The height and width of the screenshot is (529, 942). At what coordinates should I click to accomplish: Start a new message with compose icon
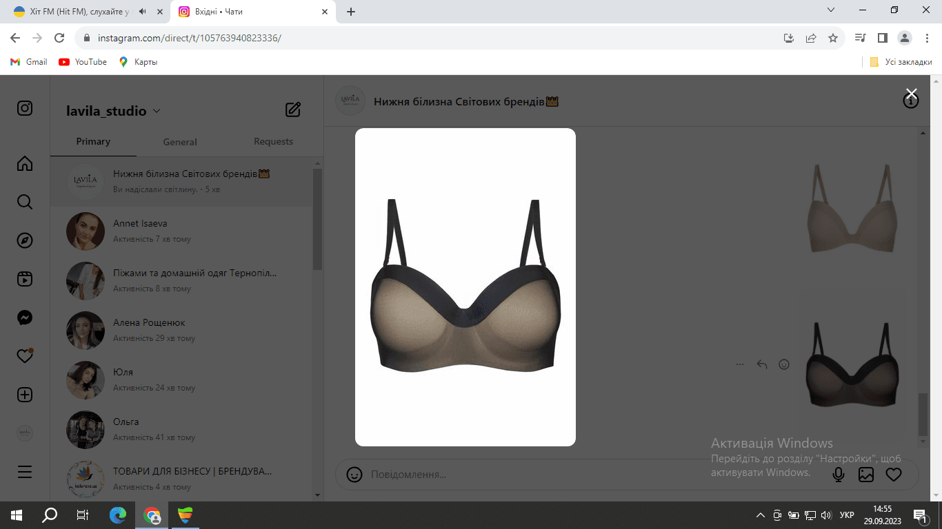pyautogui.click(x=293, y=109)
